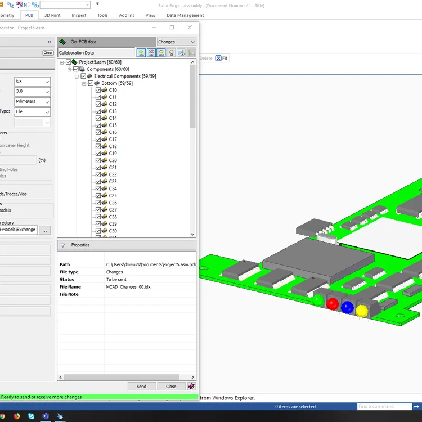Click the tree structure icon in collaboration toolbar
Viewport: 422px width, 422px height.
point(191,53)
